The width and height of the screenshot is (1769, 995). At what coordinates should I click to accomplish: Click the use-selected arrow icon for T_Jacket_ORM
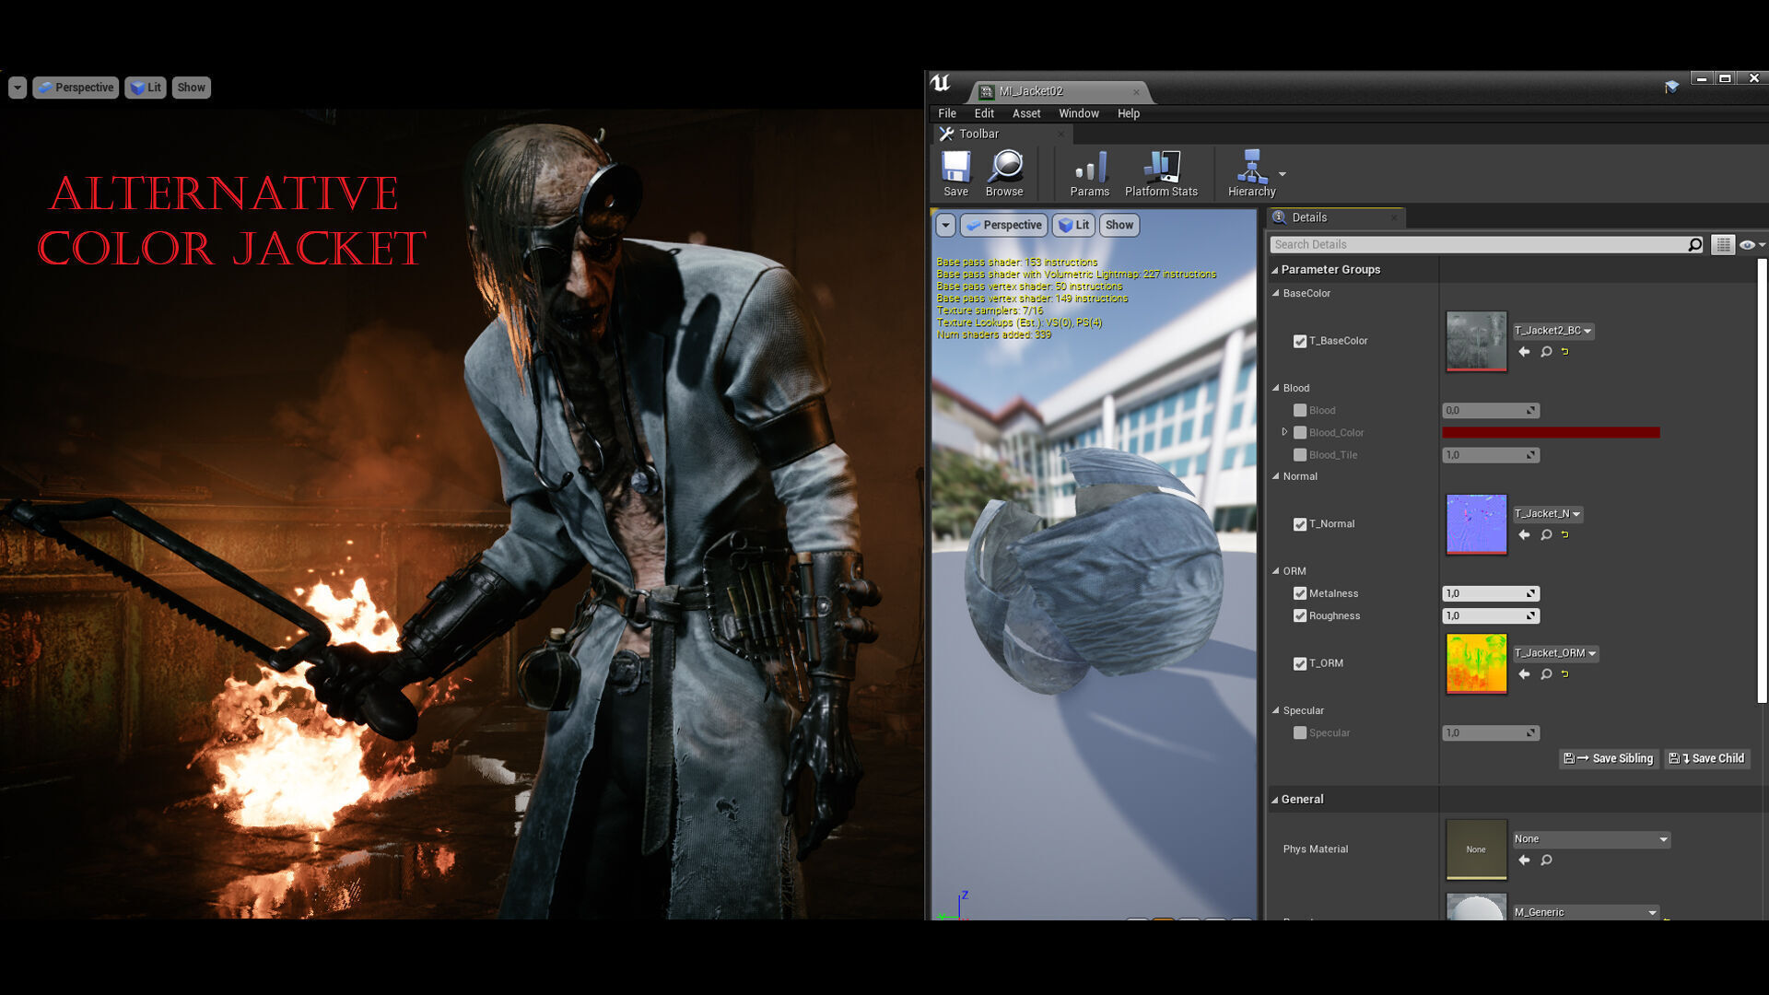click(x=1524, y=674)
